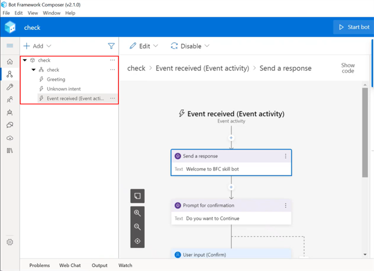Click Show code link
This screenshot has width=374, height=271.
coord(348,68)
